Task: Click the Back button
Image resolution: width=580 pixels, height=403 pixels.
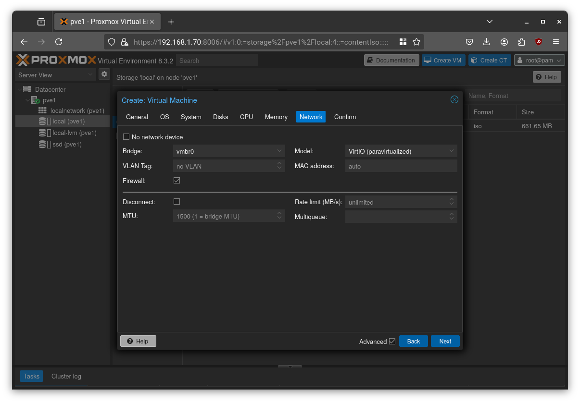Action: pos(413,341)
